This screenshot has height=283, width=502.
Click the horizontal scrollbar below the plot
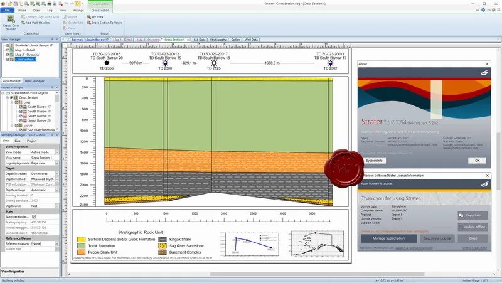[x=317, y=274]
